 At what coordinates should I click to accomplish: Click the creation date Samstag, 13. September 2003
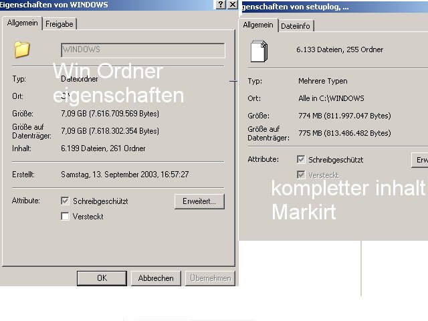click(125, 175)
